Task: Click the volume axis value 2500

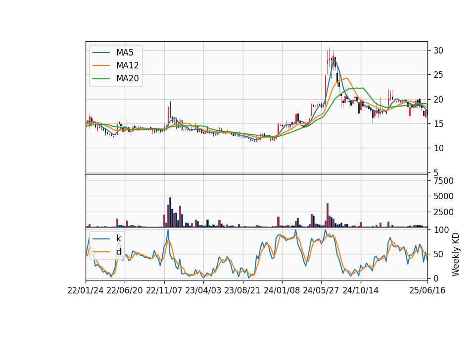Action: (443, 212)
